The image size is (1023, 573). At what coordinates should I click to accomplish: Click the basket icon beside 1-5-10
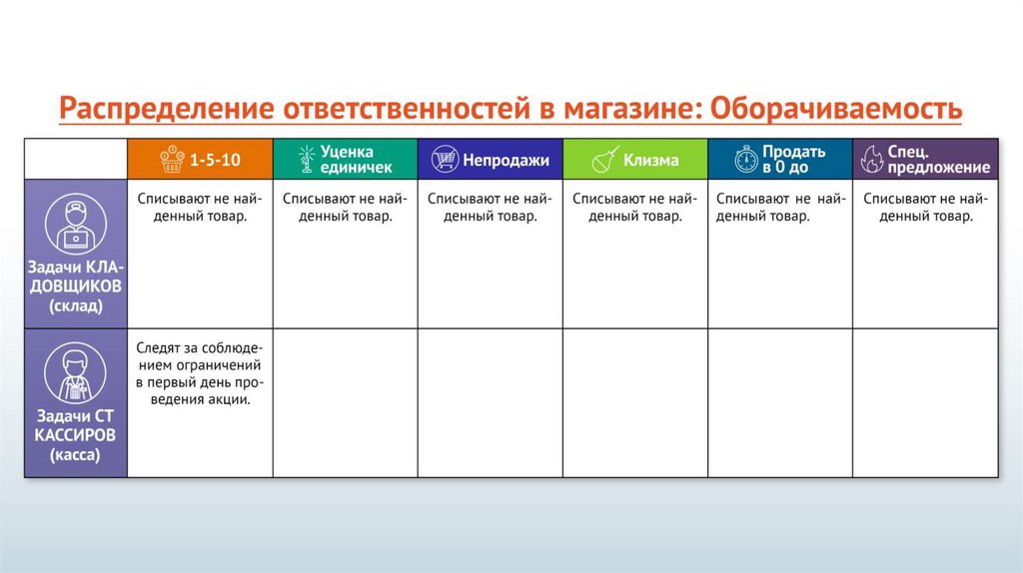[172, 159]
